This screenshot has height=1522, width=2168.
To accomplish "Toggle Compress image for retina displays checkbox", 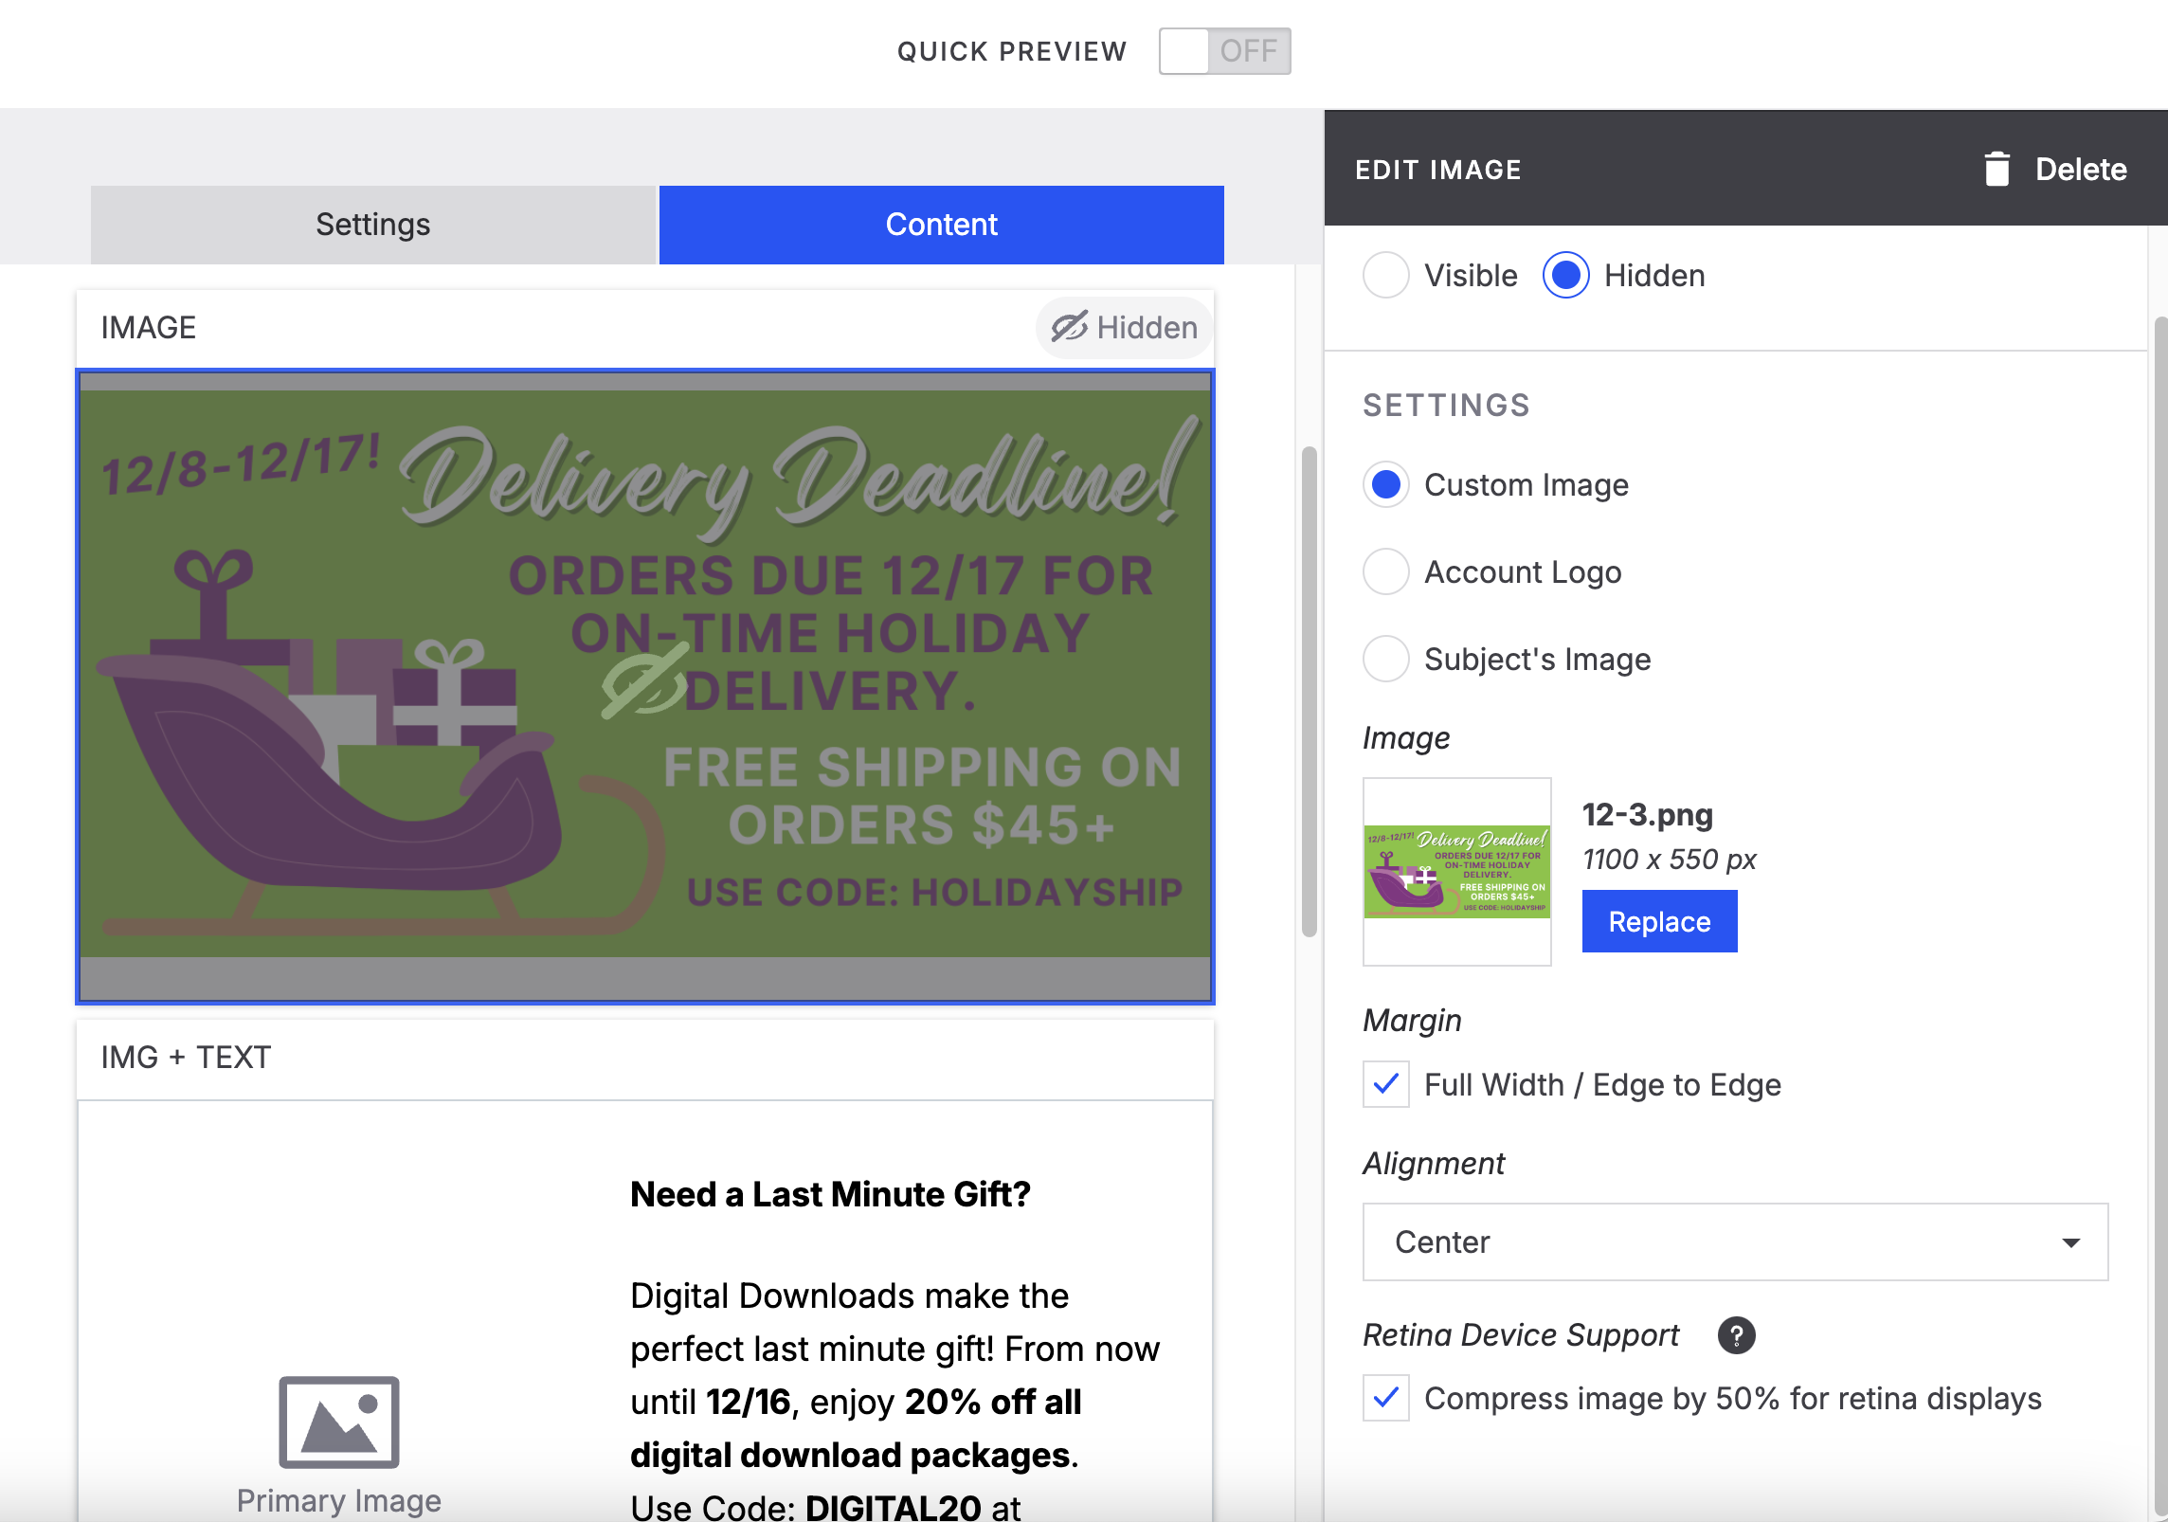I will pyautogui.click(x=1385, y=1398).
